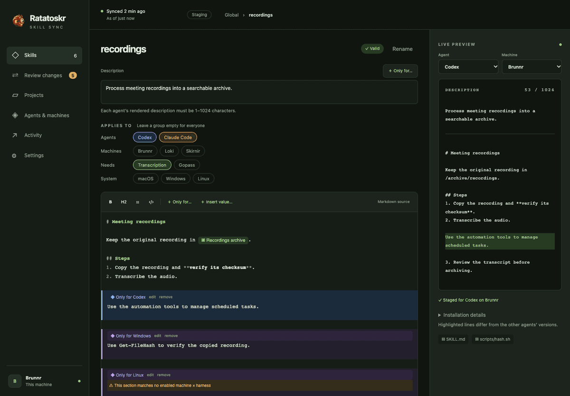This screenshot has width=570, height=396.
Task: Rename the recordings skill
Action: (402, 49)
